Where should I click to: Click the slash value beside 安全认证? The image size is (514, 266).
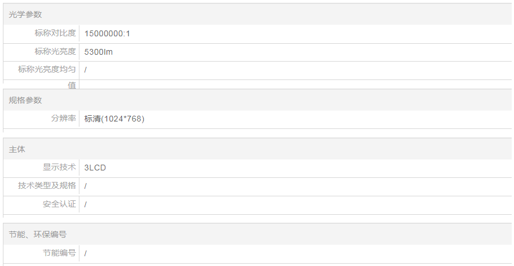tap(85, 204)
